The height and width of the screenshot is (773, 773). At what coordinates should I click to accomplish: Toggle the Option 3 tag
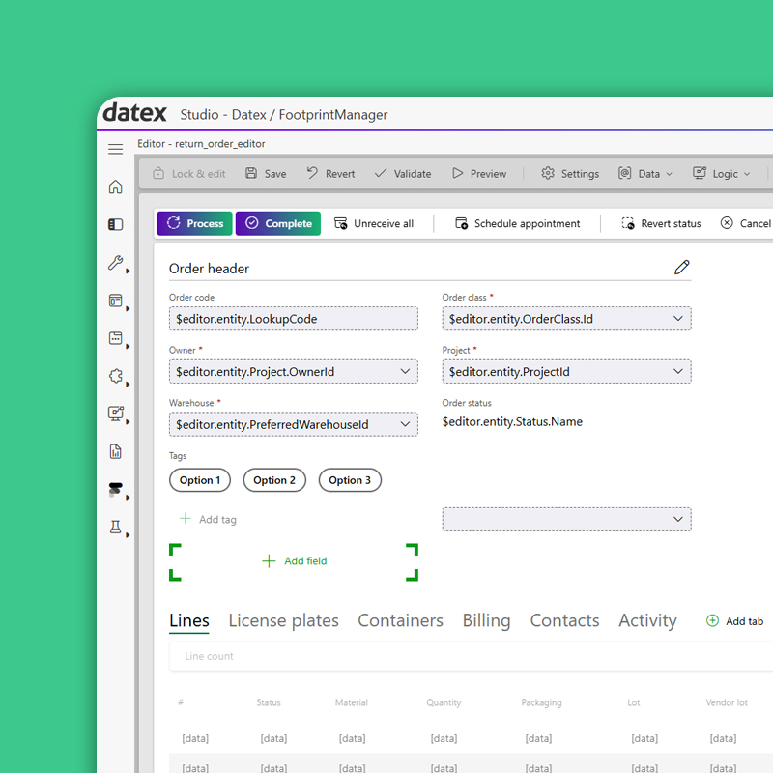tap(350, 480)
